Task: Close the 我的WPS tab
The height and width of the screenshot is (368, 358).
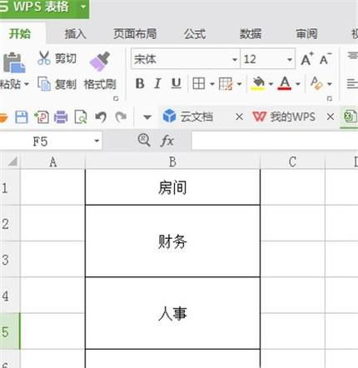Action: pos(331,117)
